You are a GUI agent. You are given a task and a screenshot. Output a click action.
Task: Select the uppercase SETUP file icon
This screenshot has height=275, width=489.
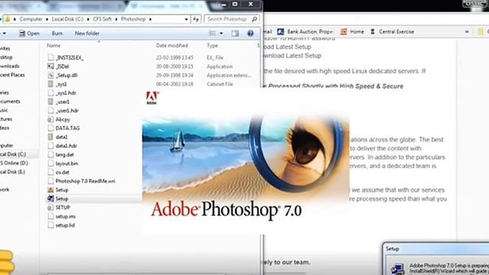coord(50,207)
